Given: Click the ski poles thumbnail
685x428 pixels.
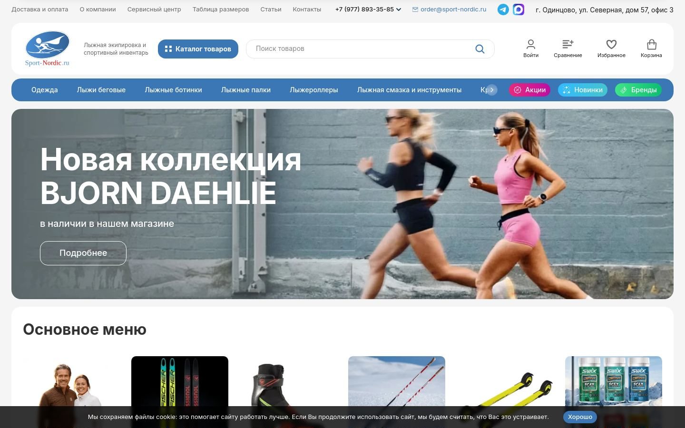Looking at the screenshot, I should [x=397, y=392].
